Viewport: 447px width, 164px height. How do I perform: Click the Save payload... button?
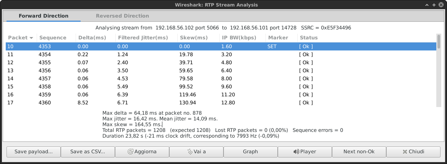[34, 152]
